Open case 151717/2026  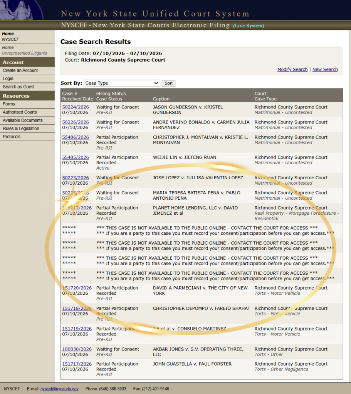(x=77, y=364)
